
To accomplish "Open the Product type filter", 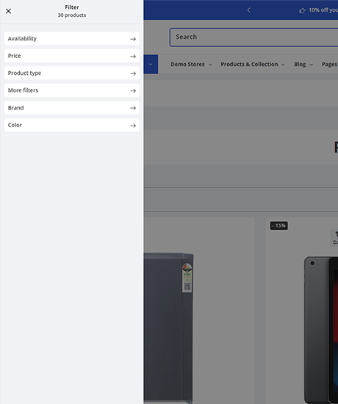I will 72,73.
